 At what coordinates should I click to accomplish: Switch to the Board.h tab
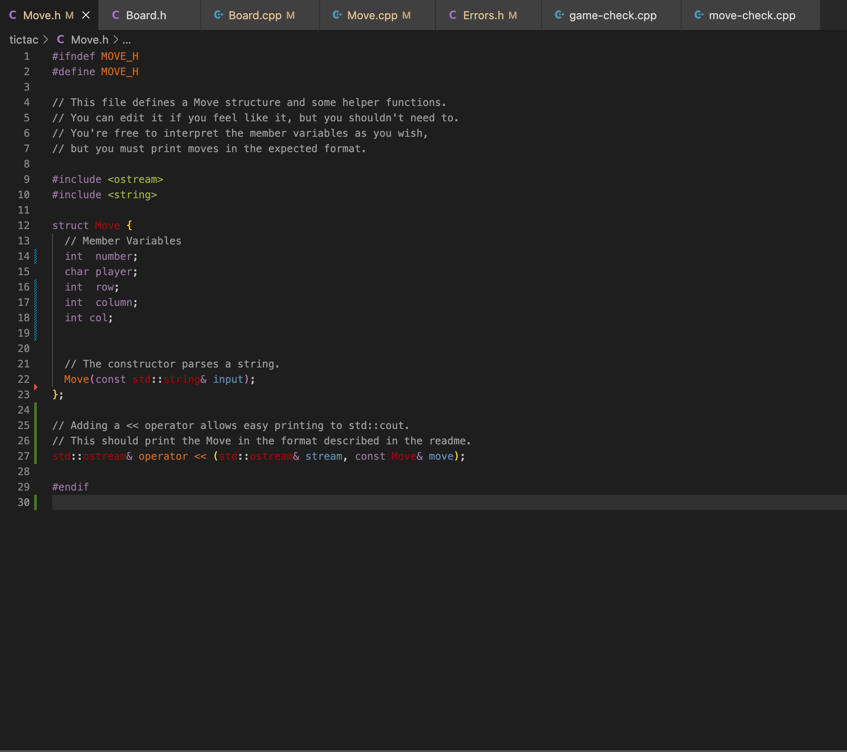(146, 15)
